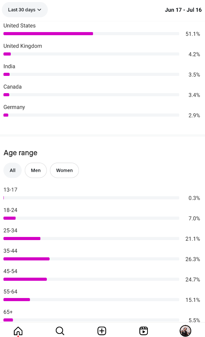Filter age range by Men
Screen dimensions: 205x337
click(x=35, y=170)
